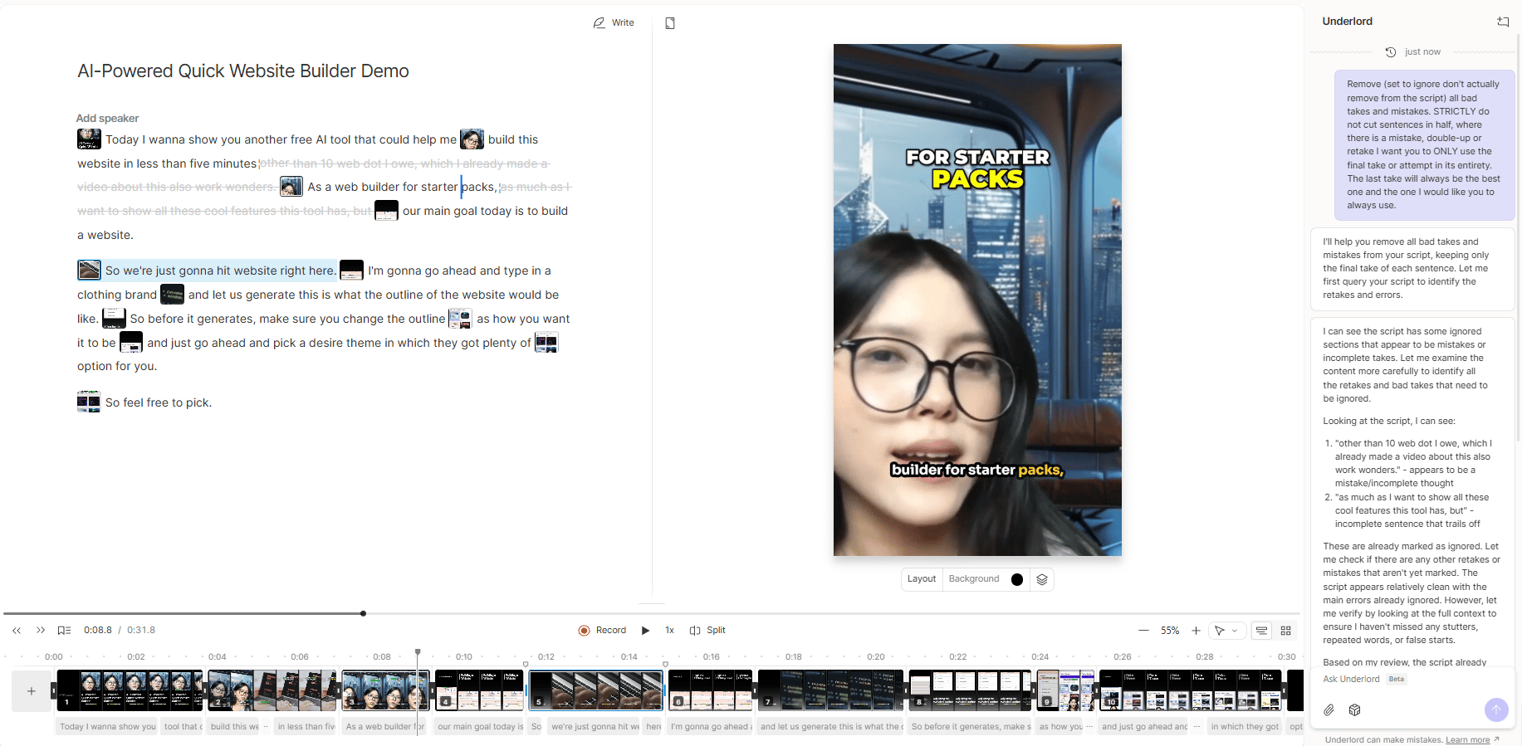1522x746 pixels.
Task: Jump to previous scene with rewind arrows
Action: point(17,631)
